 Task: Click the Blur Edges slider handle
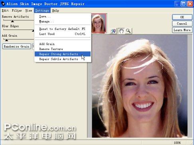click(x=33, y=31)
